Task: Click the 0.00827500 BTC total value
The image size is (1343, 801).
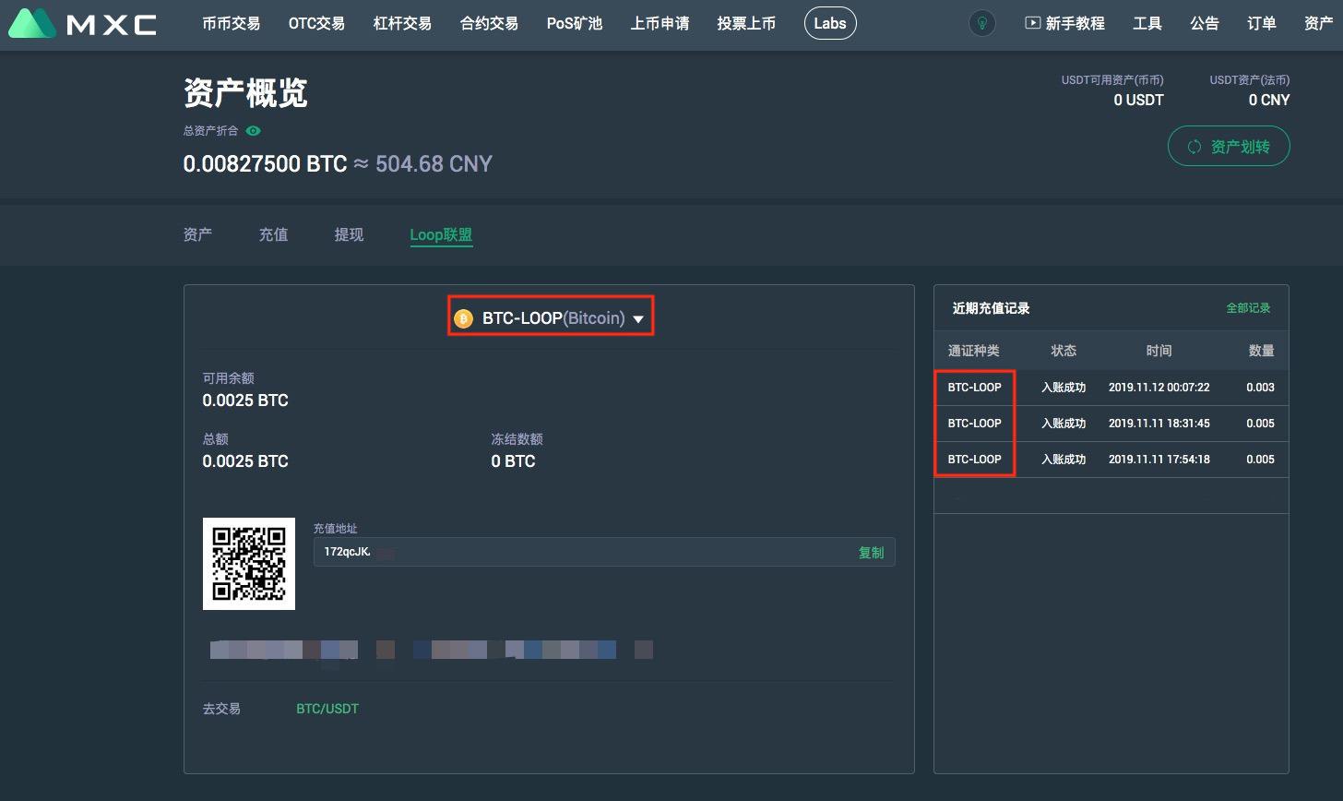Action: 265,164
